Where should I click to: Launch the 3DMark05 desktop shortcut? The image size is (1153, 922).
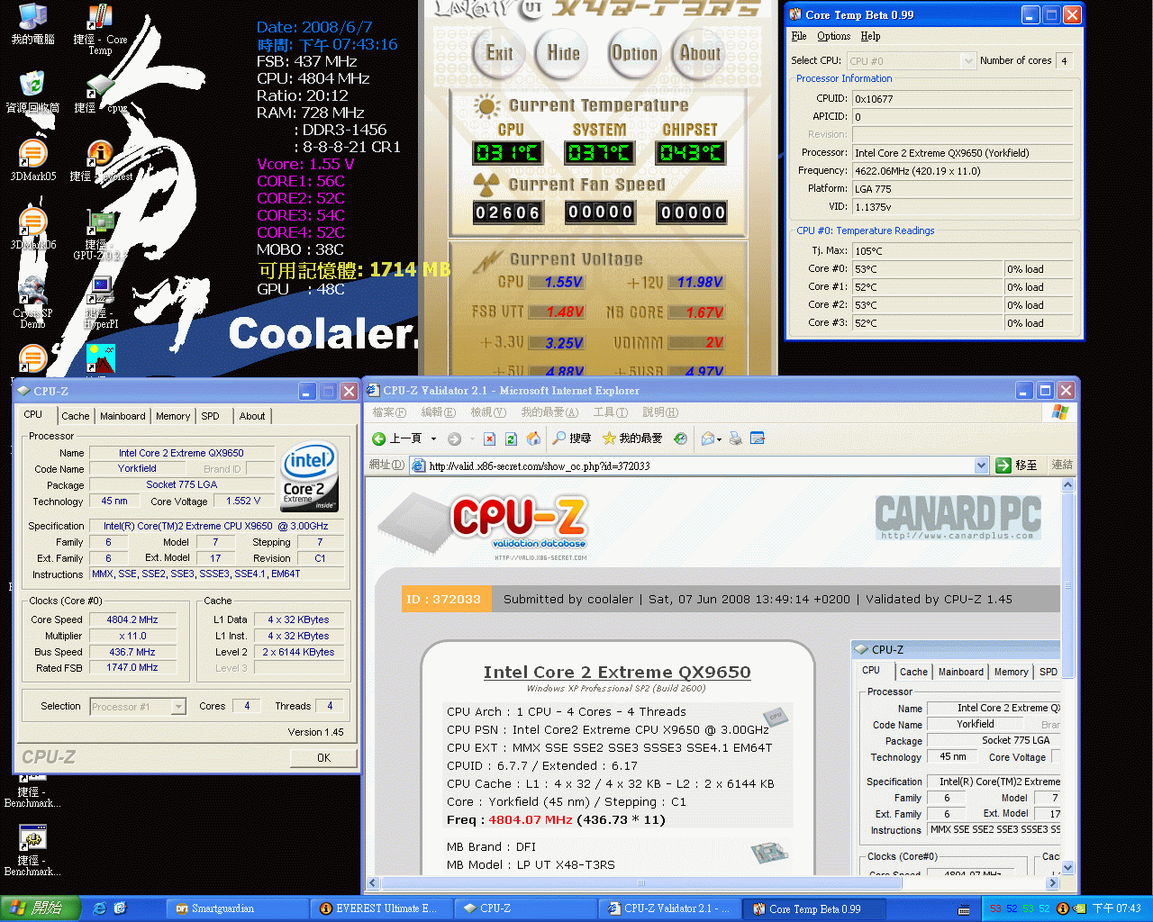point(32,160)
